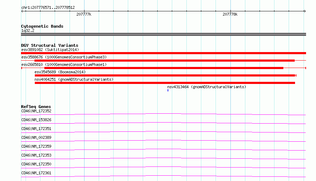Click the 207777k ruler tick label
316x181 pixels.
tap(84, 14)
